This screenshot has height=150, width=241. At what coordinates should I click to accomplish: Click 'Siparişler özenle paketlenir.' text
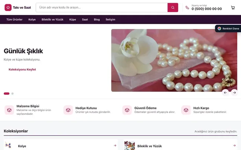click(210, 112)
